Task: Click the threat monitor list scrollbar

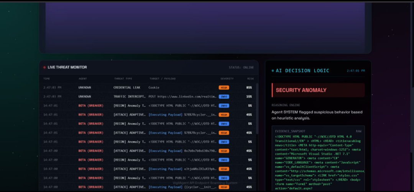Action: point(257,108)
